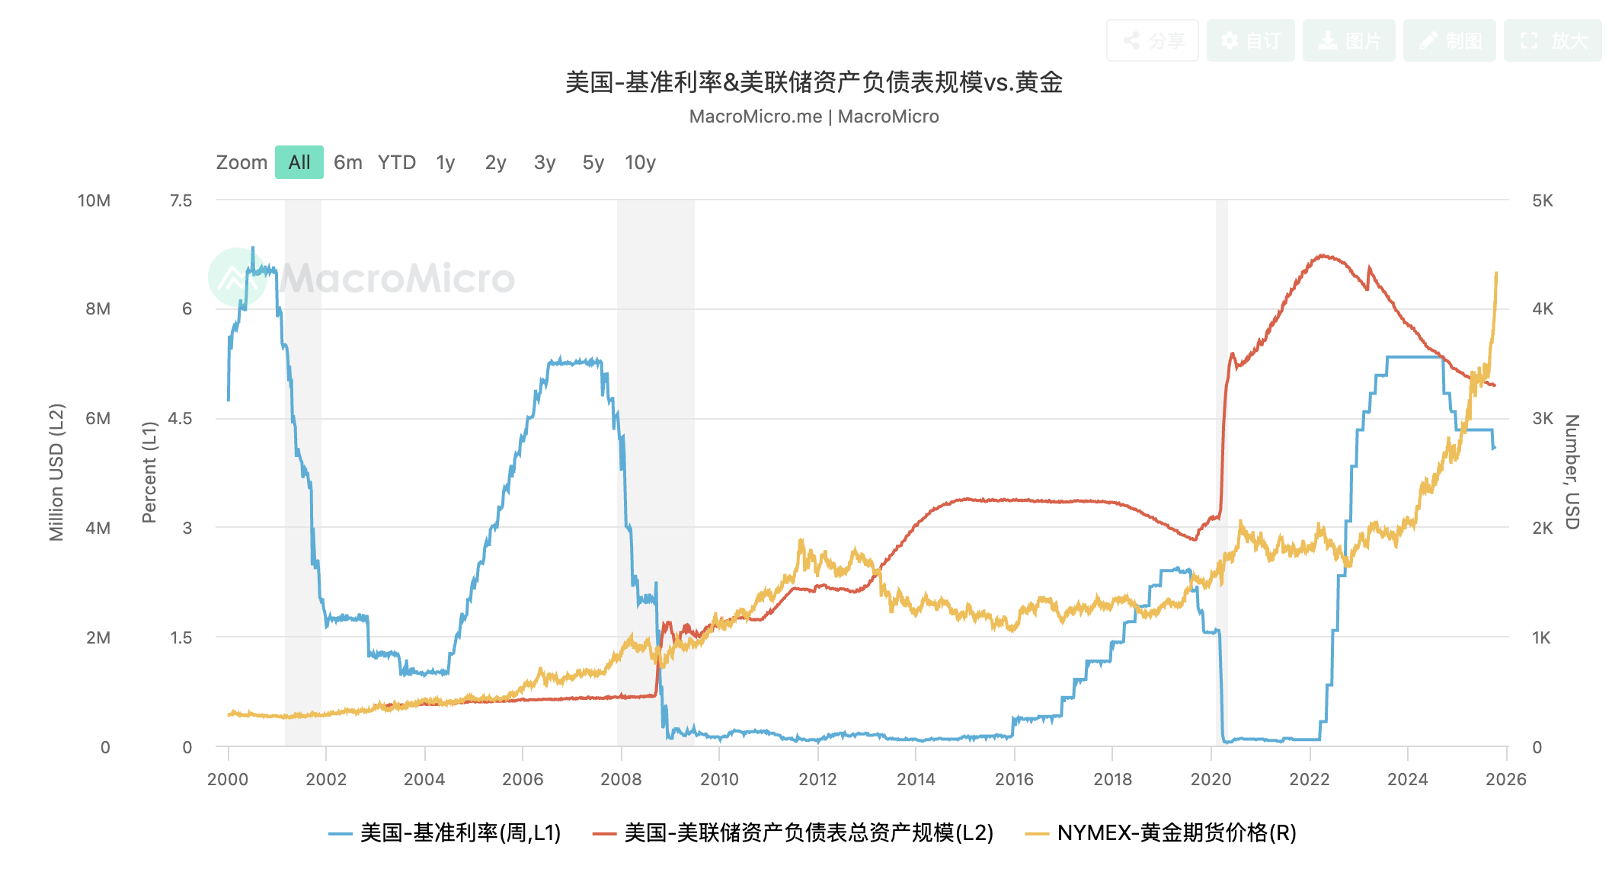Select the All zoom range
The image size is (1612, 888).
[x=299, y=162]
